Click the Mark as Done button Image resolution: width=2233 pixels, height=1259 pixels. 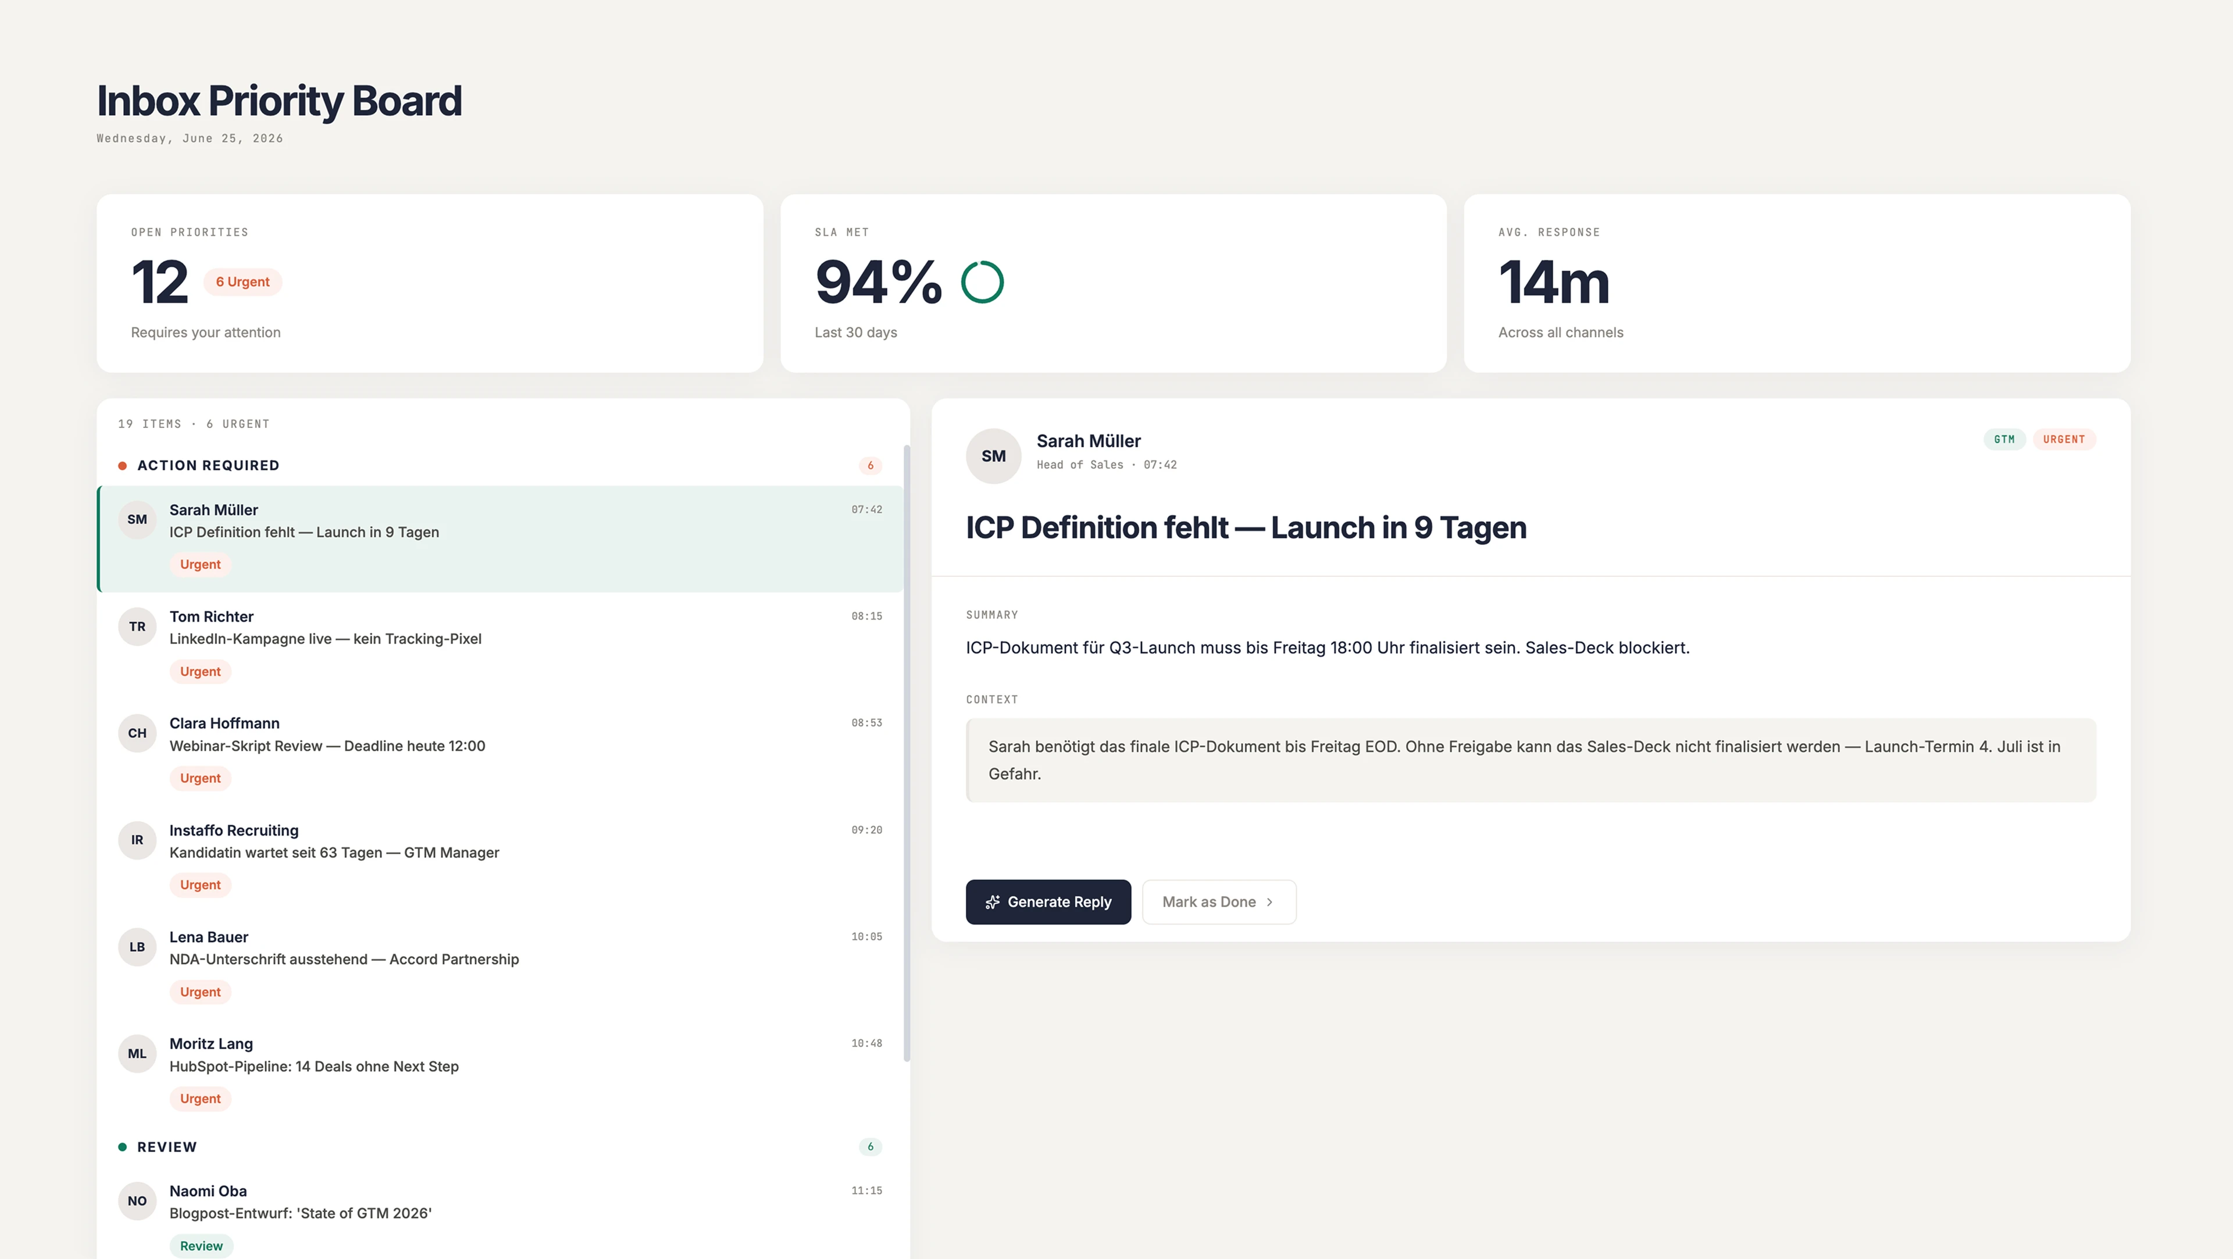(x=1219, y=902)
